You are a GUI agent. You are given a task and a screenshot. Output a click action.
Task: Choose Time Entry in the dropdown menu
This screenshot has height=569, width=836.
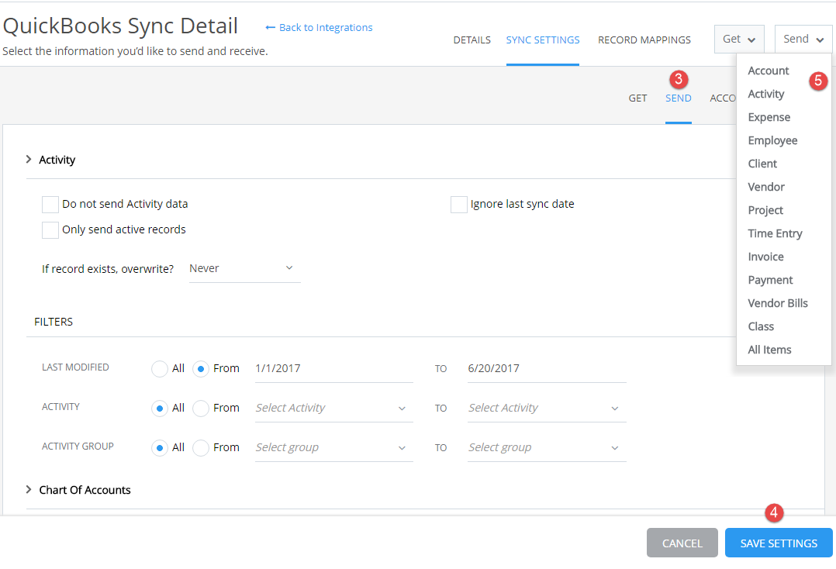(775, 233)
